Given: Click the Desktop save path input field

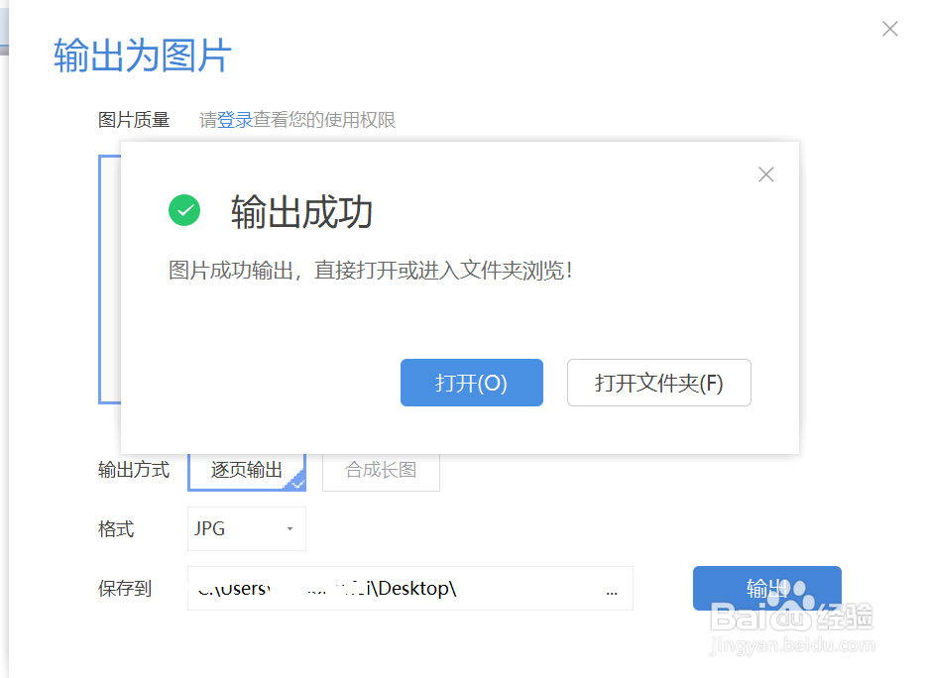Looking at the screenshot, I should (397, 589).
